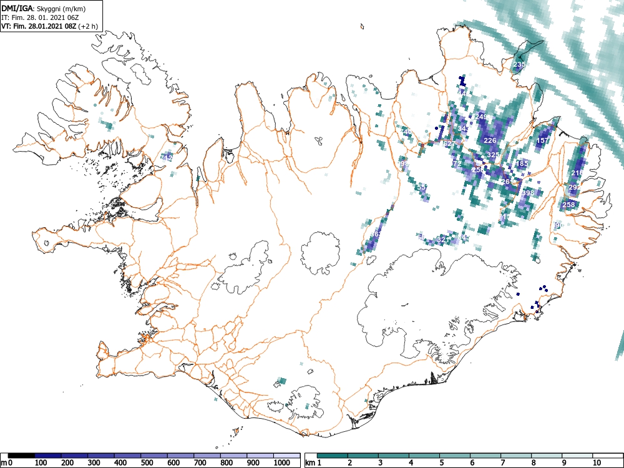Click the '7' tick on the kilometre scale
624x468 pixels.
tap(503, 463)
